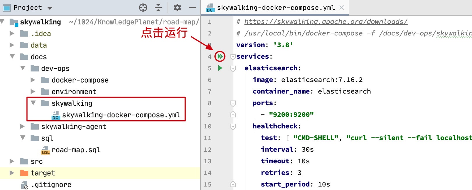
Task: Collapse the skywalking subfolder under dev-ops
Action: coord(33,103)
